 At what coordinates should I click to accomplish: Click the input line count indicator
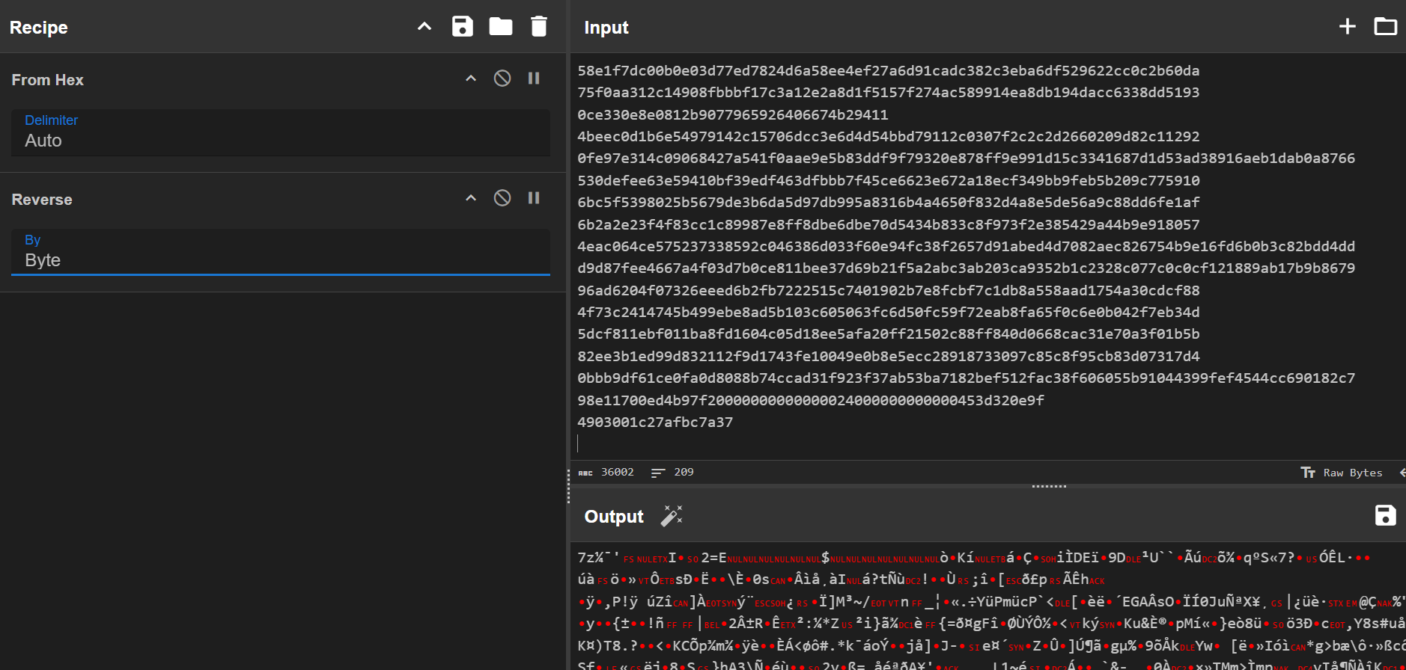coord(672,473)
